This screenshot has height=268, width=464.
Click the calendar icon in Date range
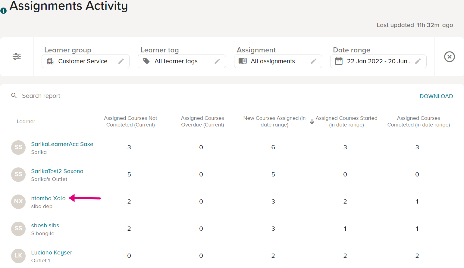tap(339, 61)
